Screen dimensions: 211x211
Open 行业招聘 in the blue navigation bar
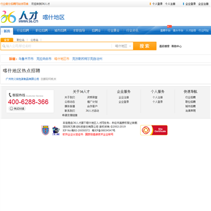23,30
